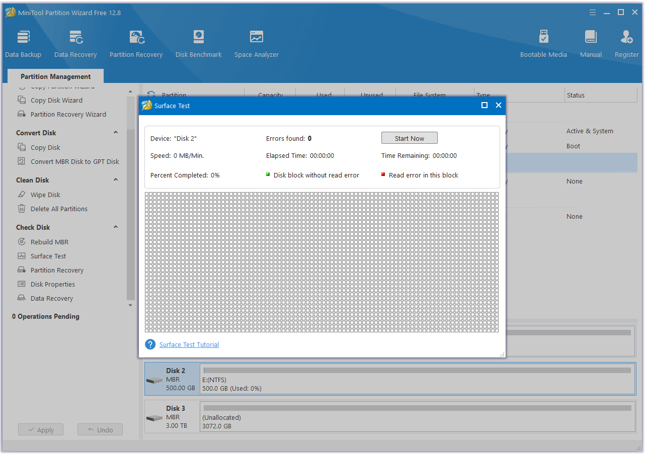Click Convert MBR Disk to GPT Disk icon
The width and height of the screenshot is (646, 454).
22,161
